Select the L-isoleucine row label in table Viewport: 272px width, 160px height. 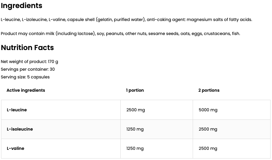(x=20, y=129)
